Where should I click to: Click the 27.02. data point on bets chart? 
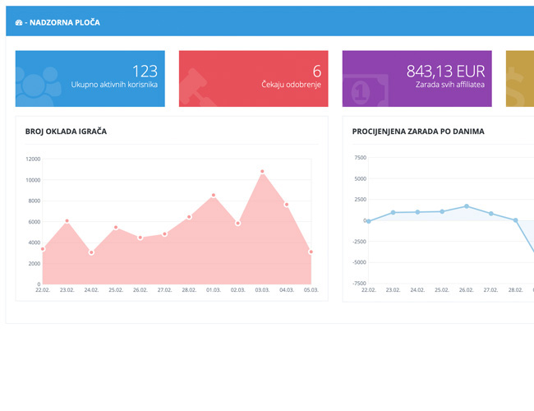[165, 234]
